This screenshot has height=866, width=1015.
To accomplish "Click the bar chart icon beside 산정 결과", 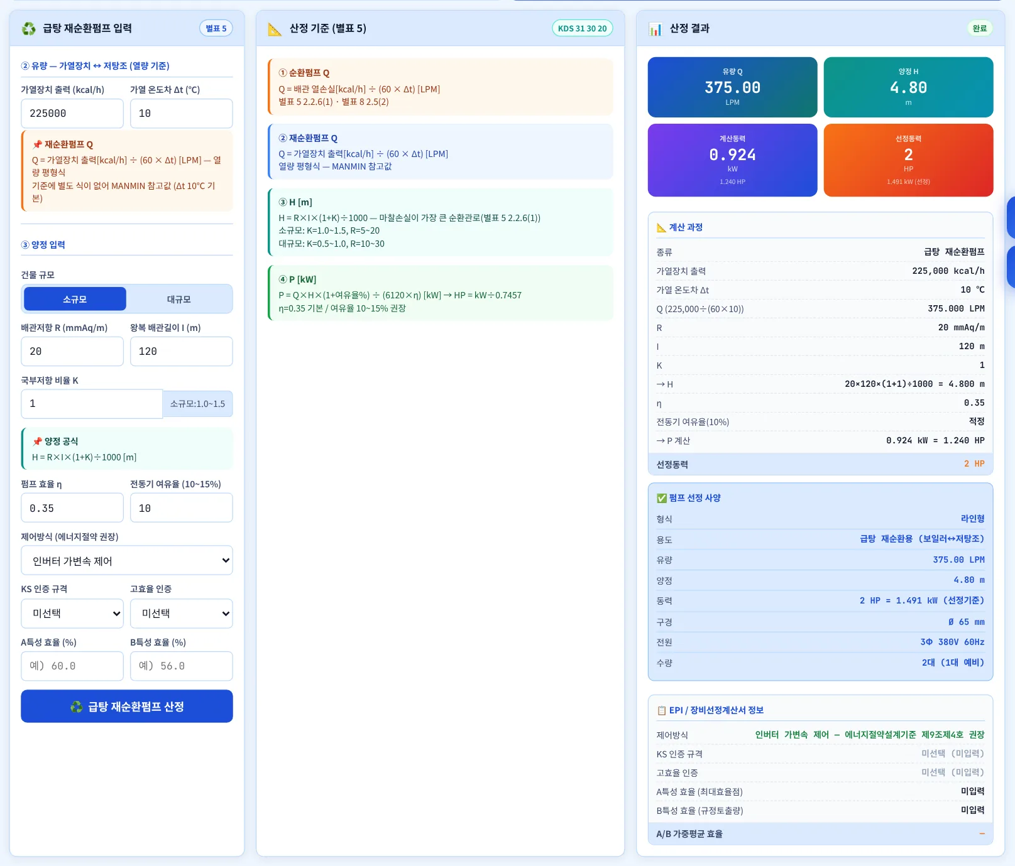I will click(656, 29).
